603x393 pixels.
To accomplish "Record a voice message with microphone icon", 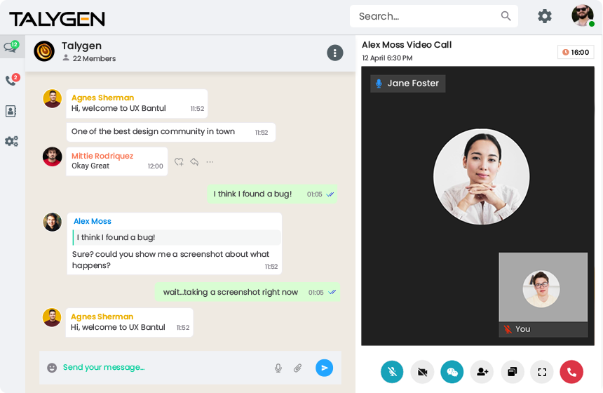I will 278,368.
